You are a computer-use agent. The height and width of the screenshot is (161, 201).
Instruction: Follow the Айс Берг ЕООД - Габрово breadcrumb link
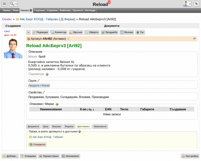(38, 19)
